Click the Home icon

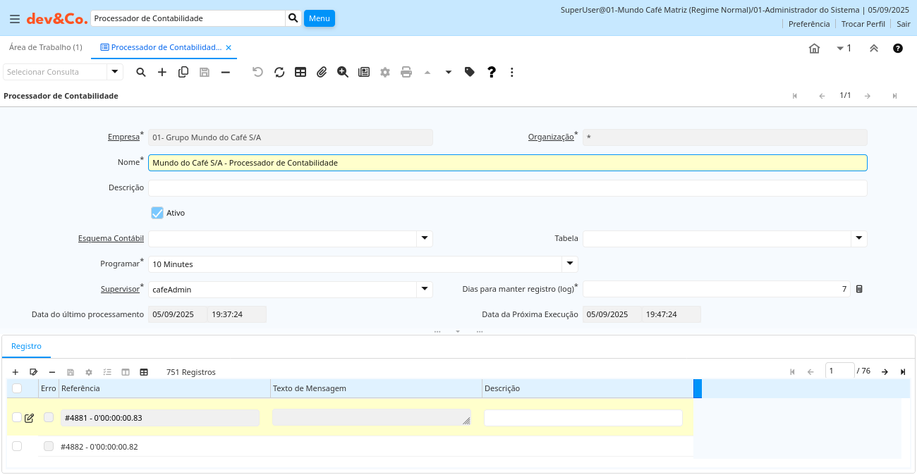point(814,48)
